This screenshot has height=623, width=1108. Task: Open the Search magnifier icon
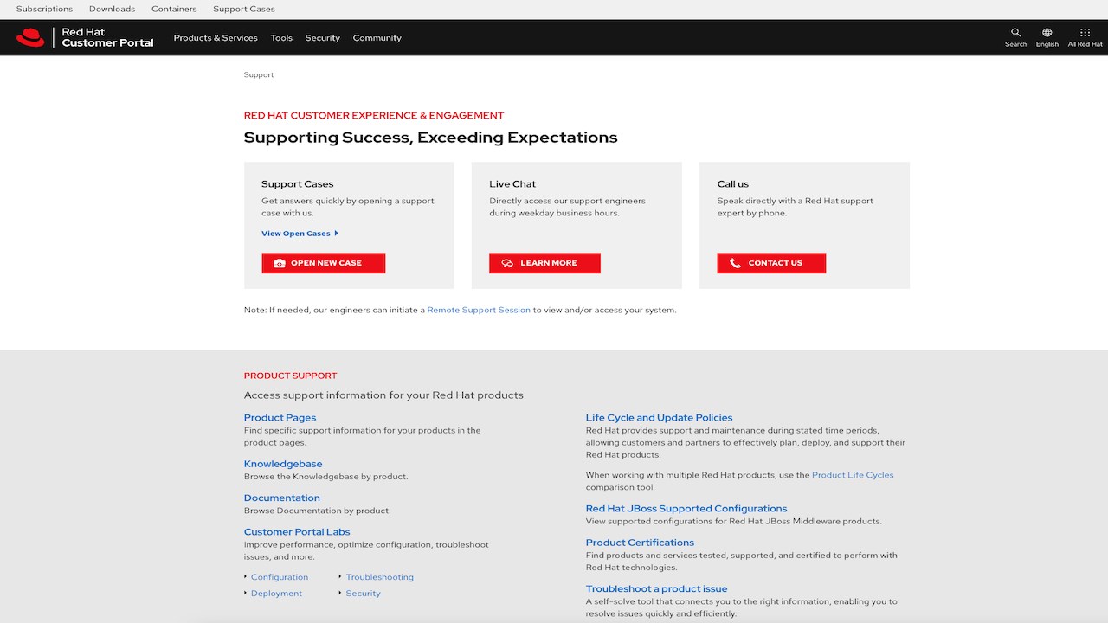coord(1016,33)
